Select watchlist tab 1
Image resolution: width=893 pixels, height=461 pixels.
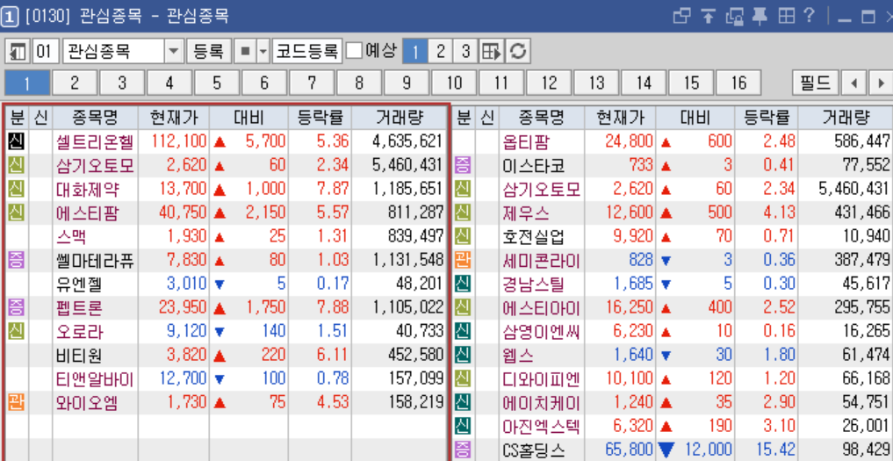27,83
